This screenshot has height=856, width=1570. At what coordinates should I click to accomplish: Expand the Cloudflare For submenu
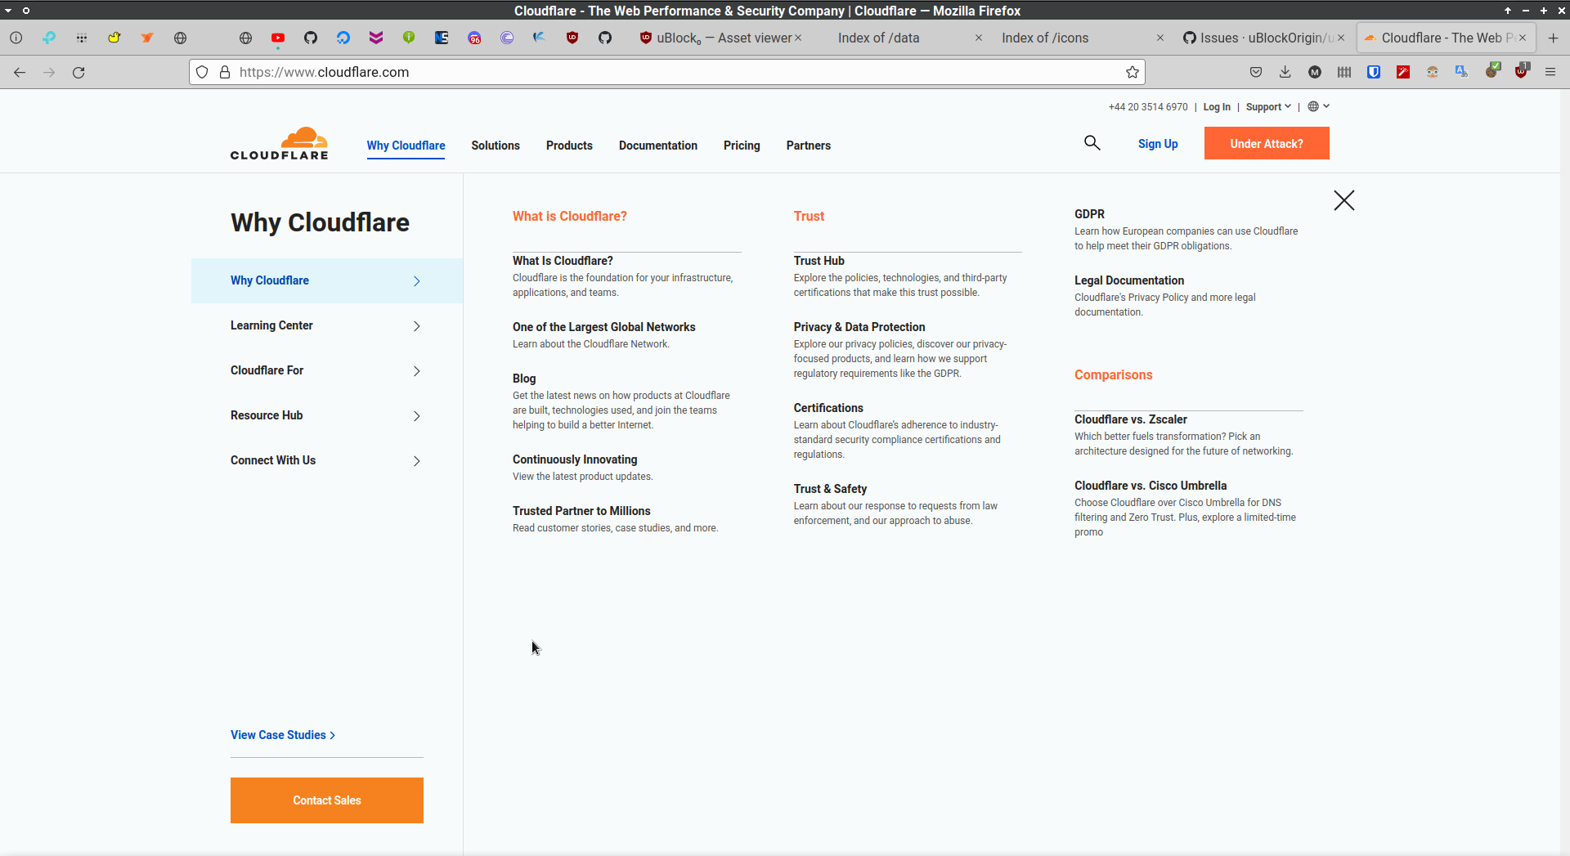pos(326,370)
